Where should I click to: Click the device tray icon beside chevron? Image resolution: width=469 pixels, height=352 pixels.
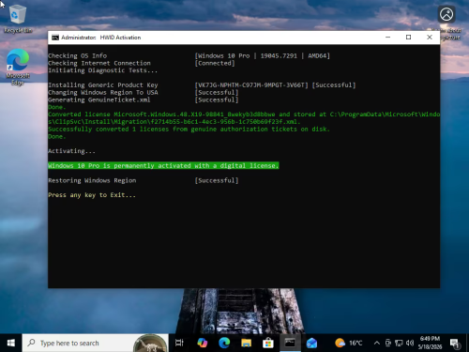(388, 343)
